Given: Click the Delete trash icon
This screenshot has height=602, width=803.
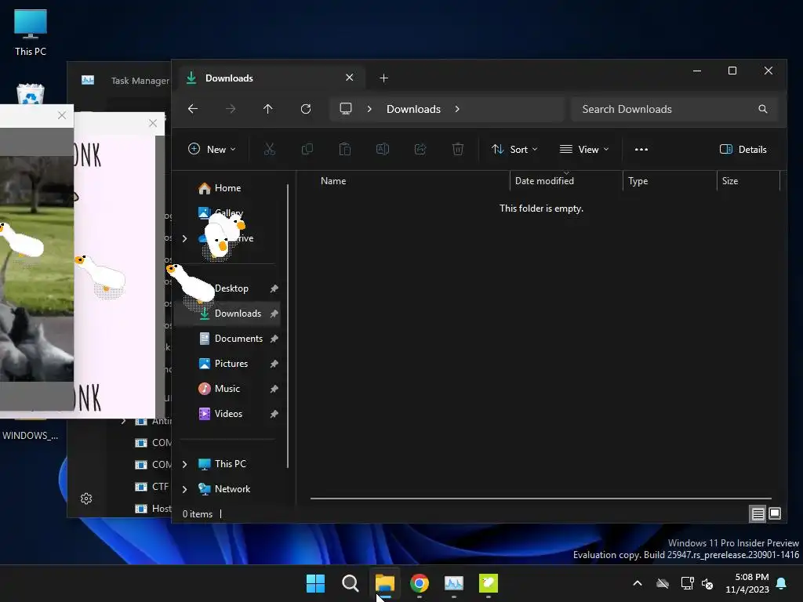Looking at the screenshot, I should pos(458,150).
